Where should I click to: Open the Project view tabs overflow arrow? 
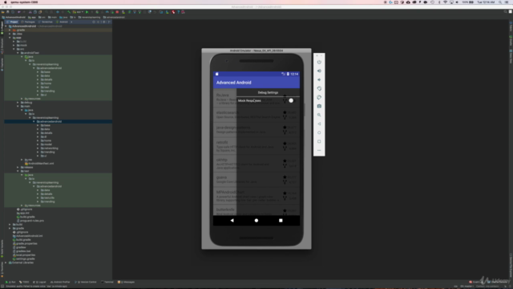coord(71,22)
